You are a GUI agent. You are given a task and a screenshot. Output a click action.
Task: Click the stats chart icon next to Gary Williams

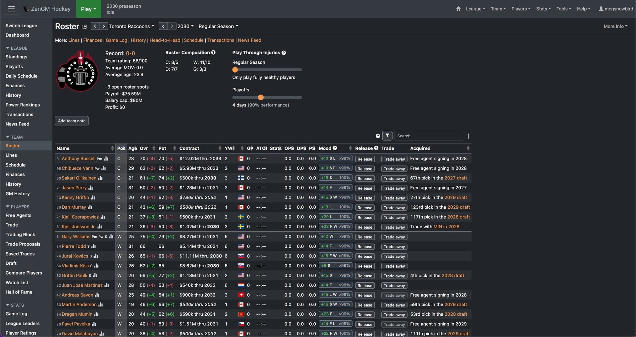tap(111, 236)
